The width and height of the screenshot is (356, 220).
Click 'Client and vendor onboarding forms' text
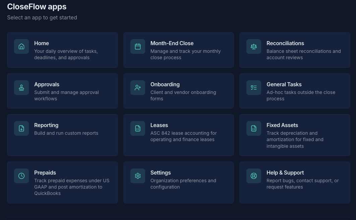point(183,96)
